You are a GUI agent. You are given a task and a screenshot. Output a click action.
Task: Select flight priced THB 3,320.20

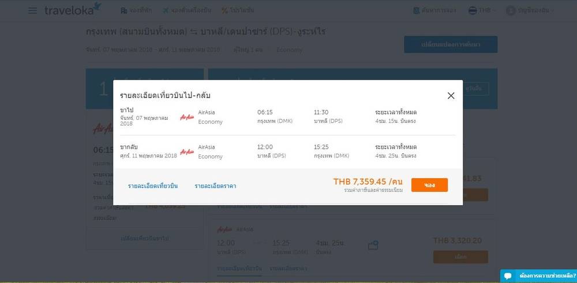(460, 257)
